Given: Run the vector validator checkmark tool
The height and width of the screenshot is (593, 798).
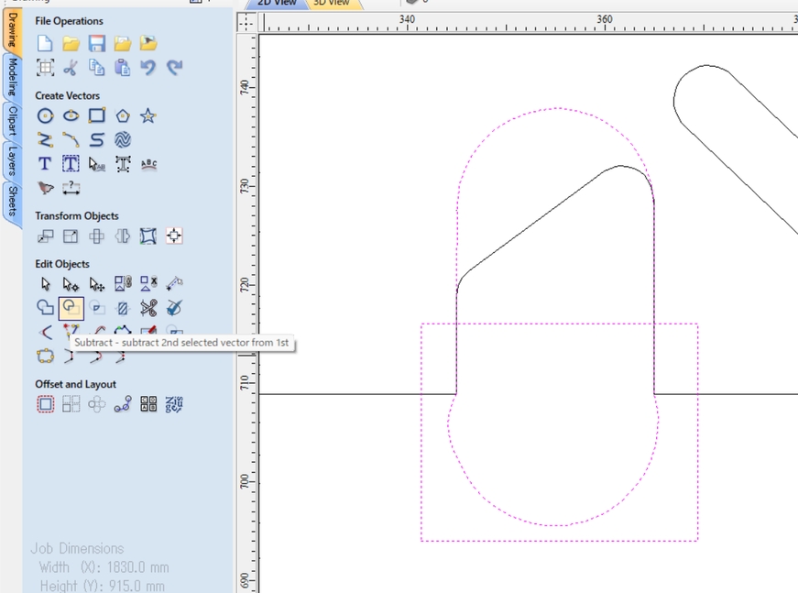Looking at the screenshot, I should tap(175, 308).
